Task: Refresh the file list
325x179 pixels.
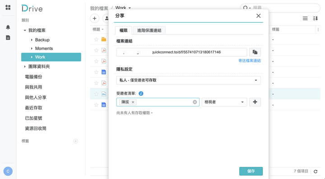Action: 316,171
